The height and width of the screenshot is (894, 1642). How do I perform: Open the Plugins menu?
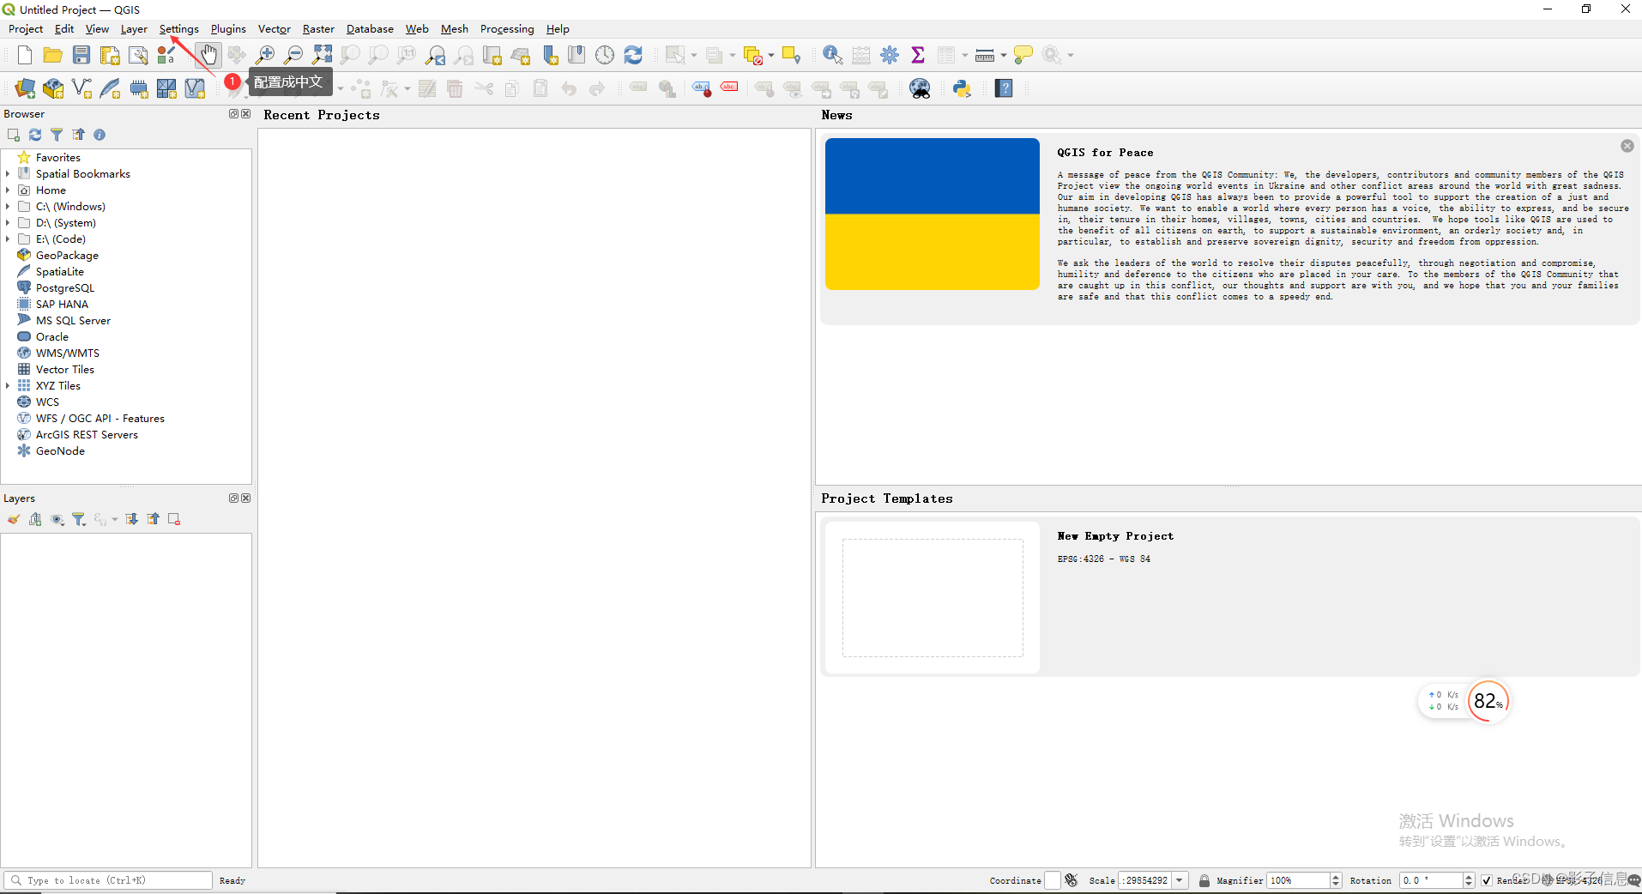228,29
